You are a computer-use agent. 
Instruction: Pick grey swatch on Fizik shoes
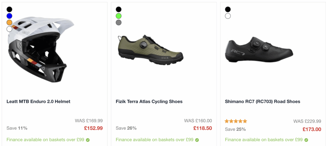118,22
